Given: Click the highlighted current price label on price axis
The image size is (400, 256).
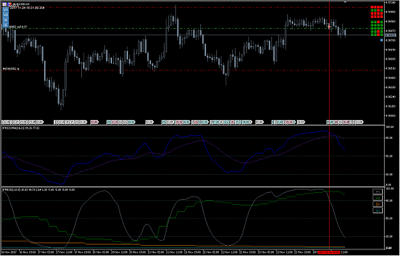Looking at the screenshot, I should click(x=391, y=35).
